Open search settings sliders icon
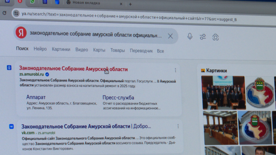Image resolution: width=276 pixels, height=155 pixels. 203,37
